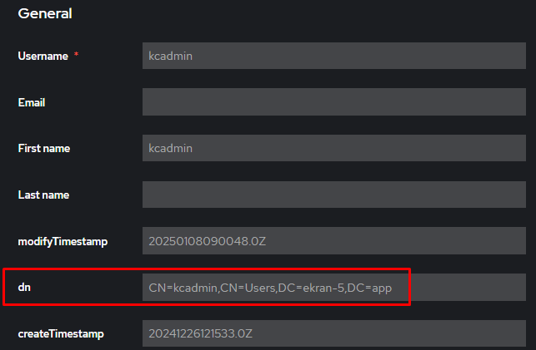Click the dn label text

[24, 288]
